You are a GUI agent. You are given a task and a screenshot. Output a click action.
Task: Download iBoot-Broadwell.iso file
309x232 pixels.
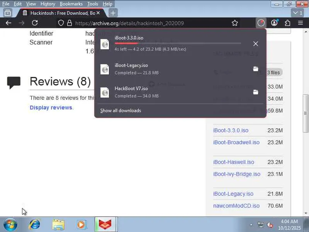coord(236,142)
